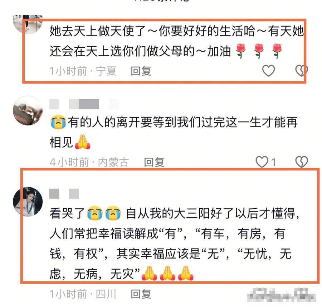Reply to the 宁夏 comment via 回复
The height and width of the screenshot is (308, 322).
click(x=141, y=71)
